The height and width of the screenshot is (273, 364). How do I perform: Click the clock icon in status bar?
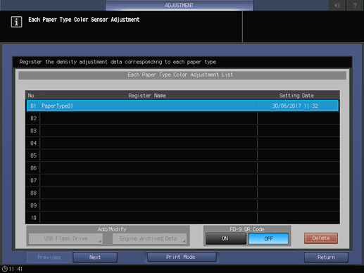point(5,269)
